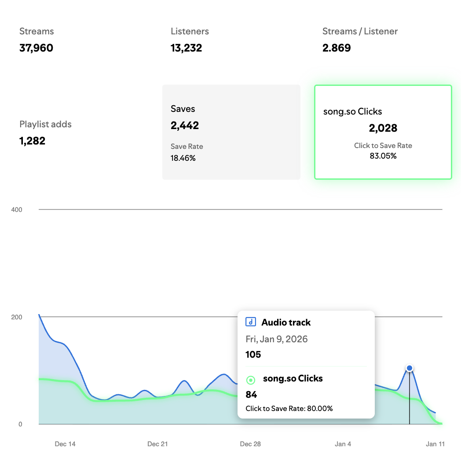This screenshot has height=459, width=461.
Task: Select the Saves metric card
Action: pos(231,132)
